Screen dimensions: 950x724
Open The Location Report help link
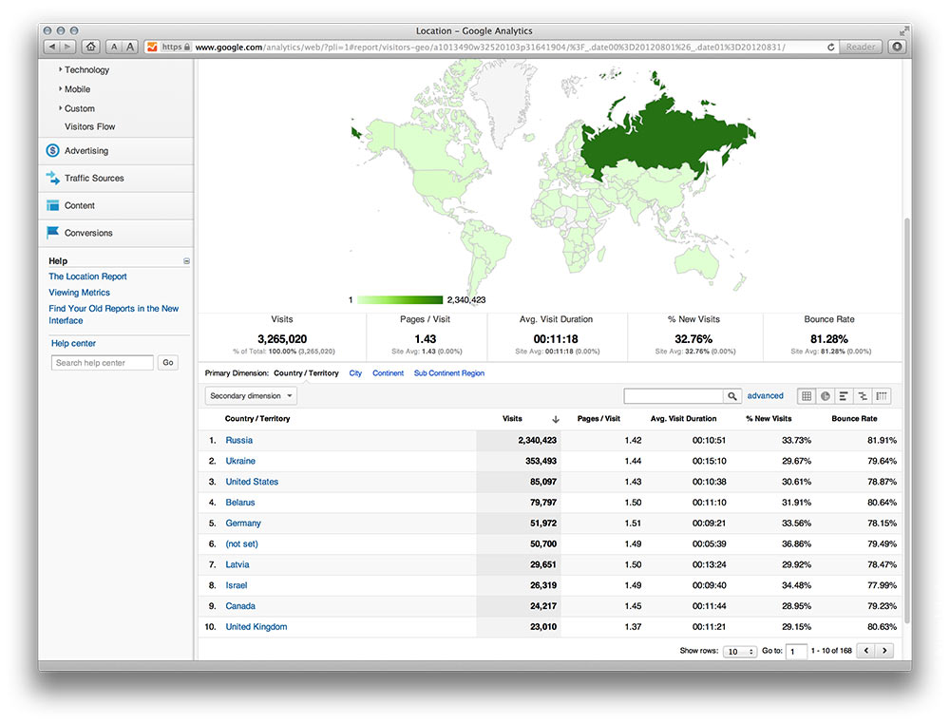[x=87, y=276]
